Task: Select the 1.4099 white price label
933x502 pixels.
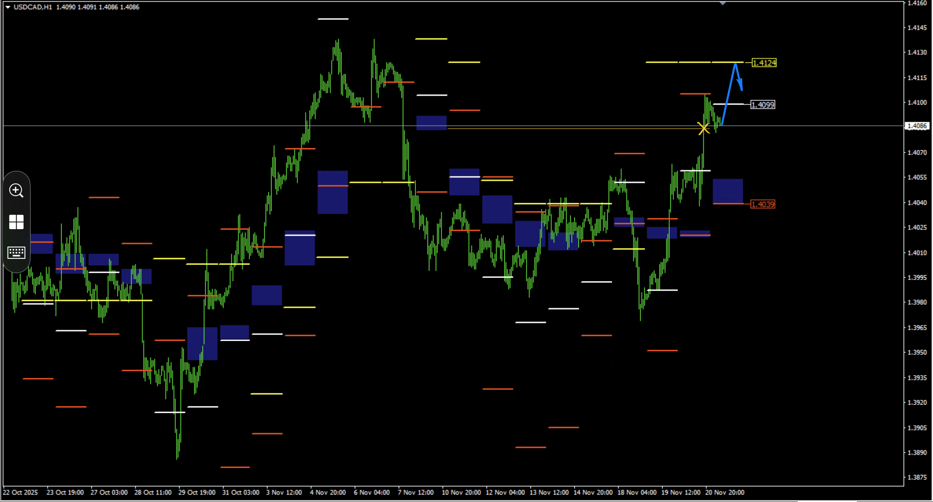Action: 763,105
